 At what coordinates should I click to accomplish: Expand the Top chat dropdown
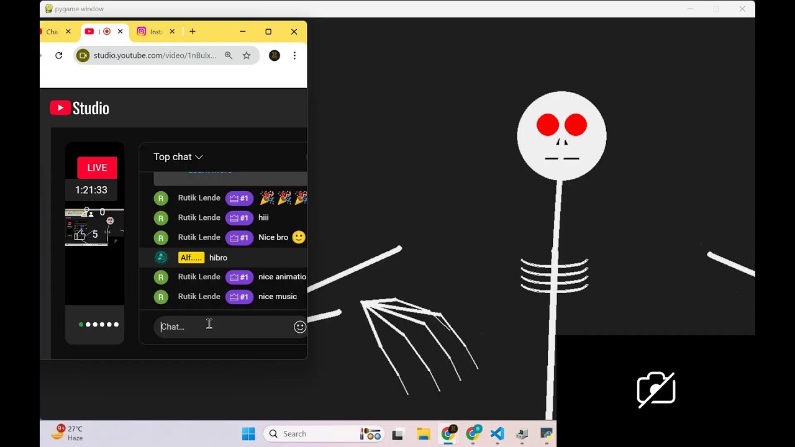click(178, 157)
